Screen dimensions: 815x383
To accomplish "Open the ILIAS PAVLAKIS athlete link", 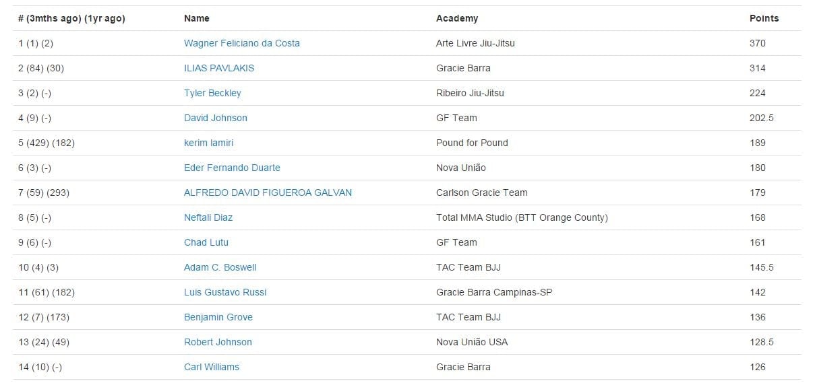I will 219,68.
